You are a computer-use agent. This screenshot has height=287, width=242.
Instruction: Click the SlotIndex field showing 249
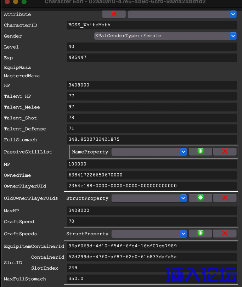(x=152, y=268)
